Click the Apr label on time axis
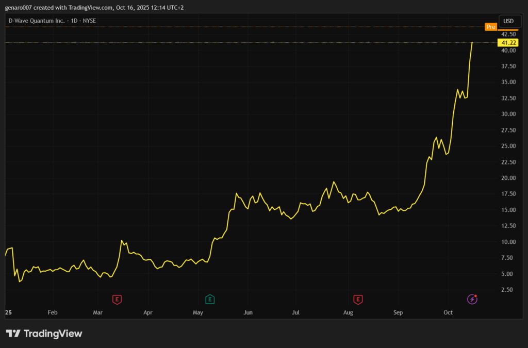This screenshot has height=348, width=528. coord(148,312)
